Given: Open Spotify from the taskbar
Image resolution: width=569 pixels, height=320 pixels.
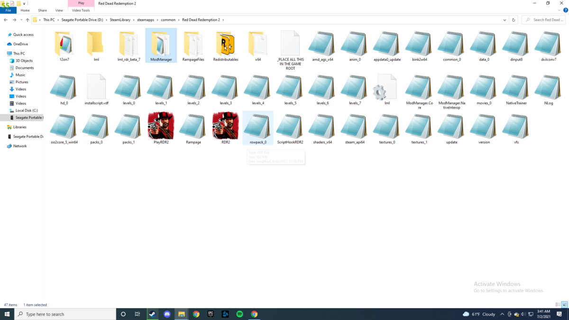Looking at the screenshot, I should (240, 314).
